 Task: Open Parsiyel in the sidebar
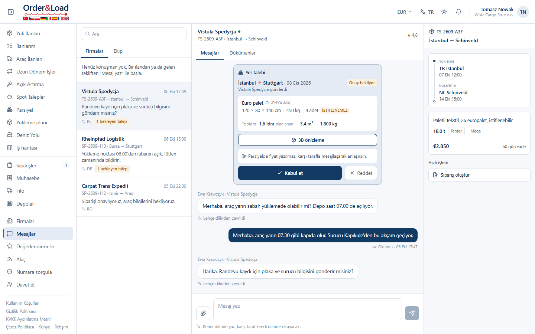click(x=38, y=110)
